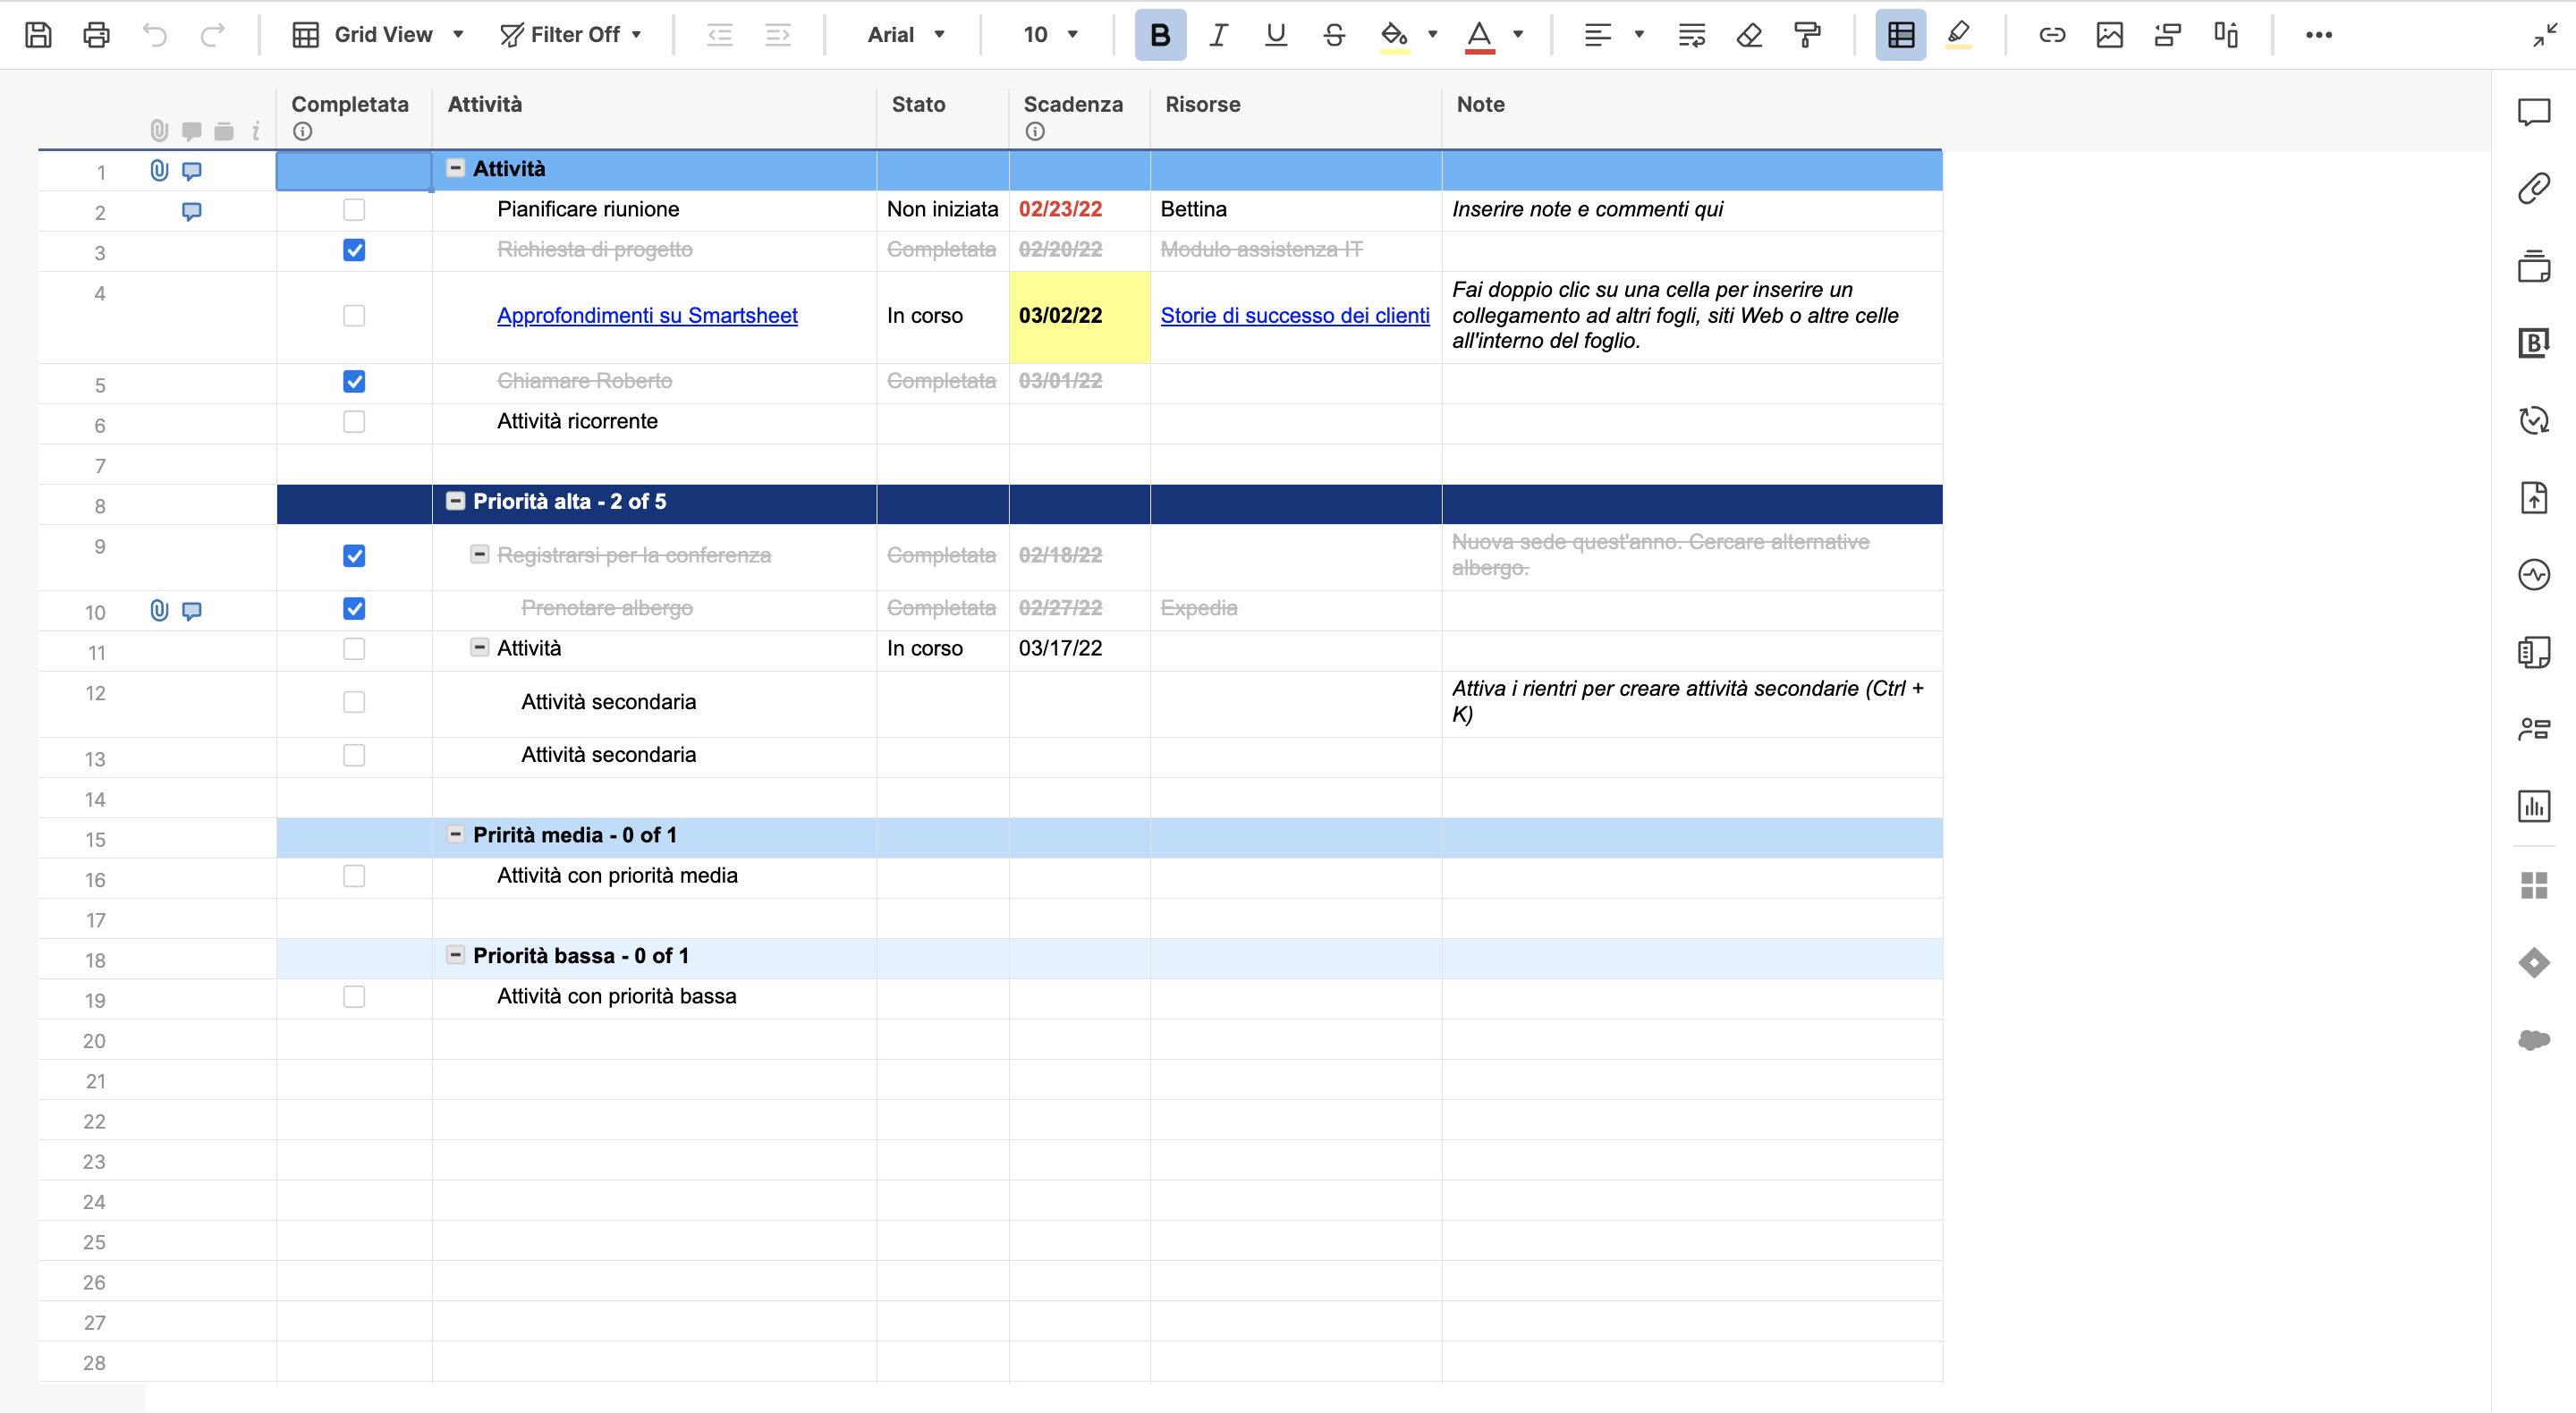Check Completata for Attività con priorità bassa
This screenshot has height=1413, width=2576.
pos(354,997)
